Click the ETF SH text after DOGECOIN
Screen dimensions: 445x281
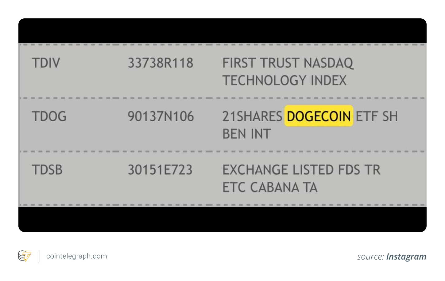pyautogui.click(x=377, y=116)
